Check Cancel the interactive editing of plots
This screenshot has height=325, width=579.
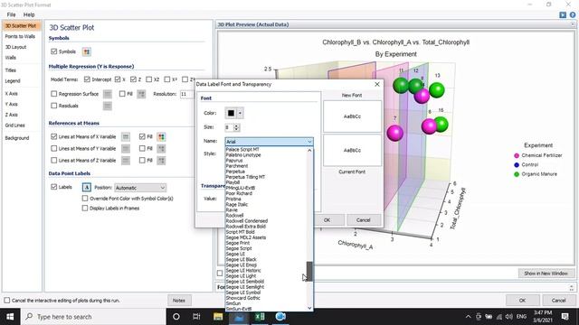tap(7, 301)
